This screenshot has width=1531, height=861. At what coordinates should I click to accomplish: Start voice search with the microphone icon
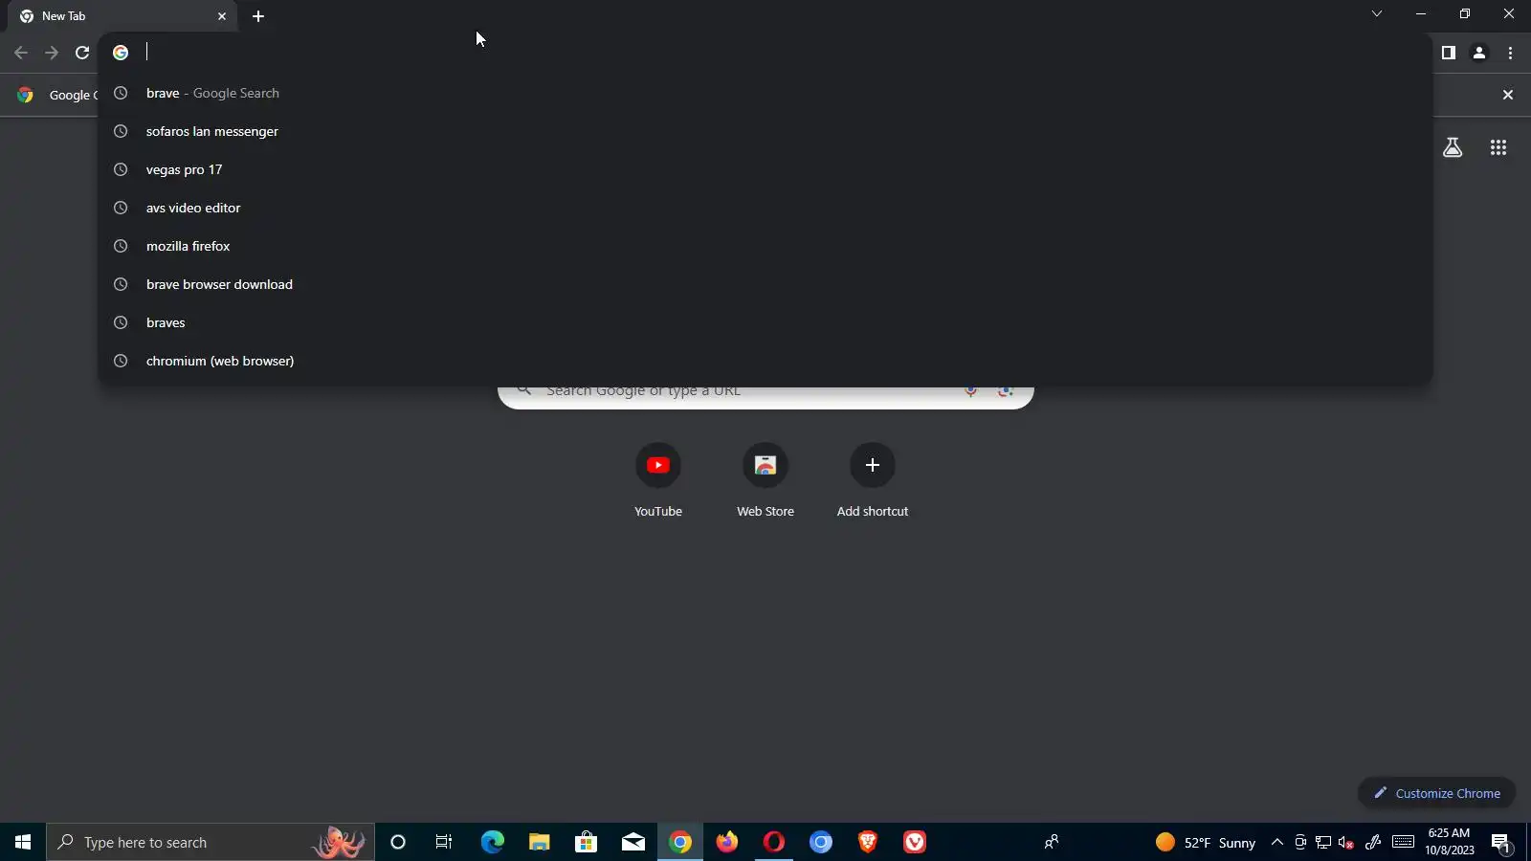(970, 391)
